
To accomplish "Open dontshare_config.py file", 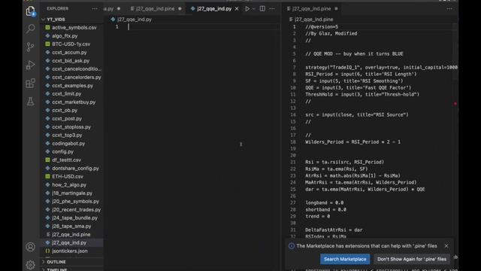I will pyautogui.click(x=75, y=168).
